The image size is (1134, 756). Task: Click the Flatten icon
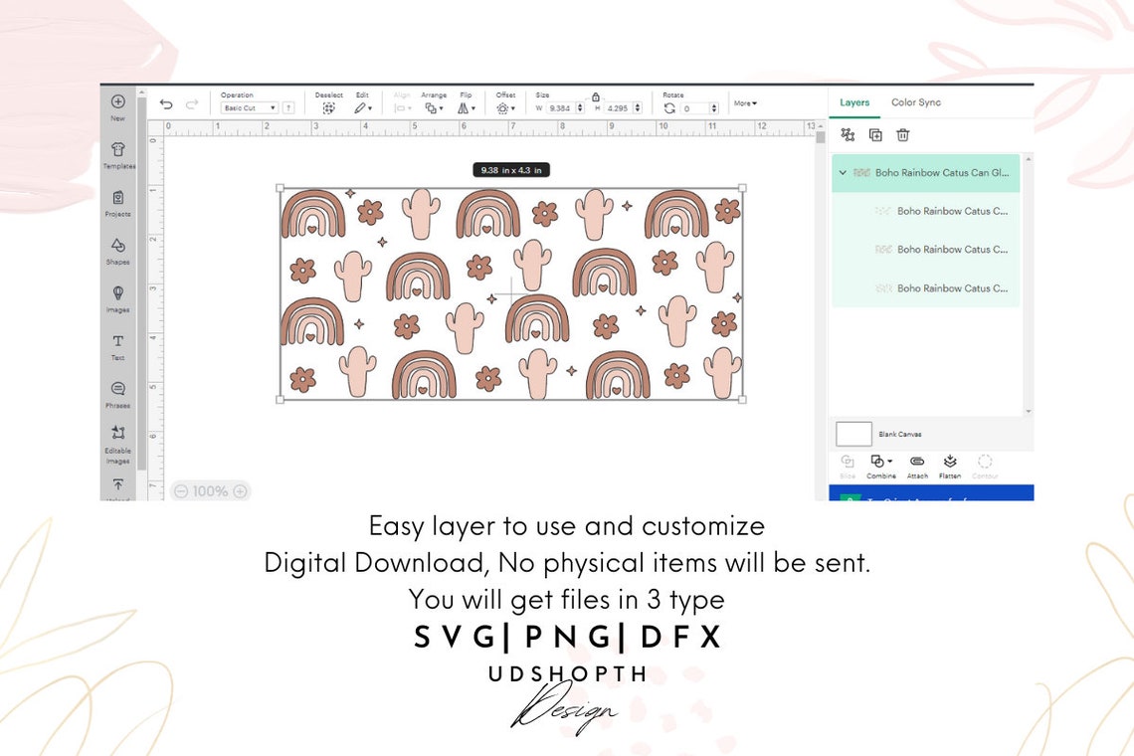click(950, 462)
